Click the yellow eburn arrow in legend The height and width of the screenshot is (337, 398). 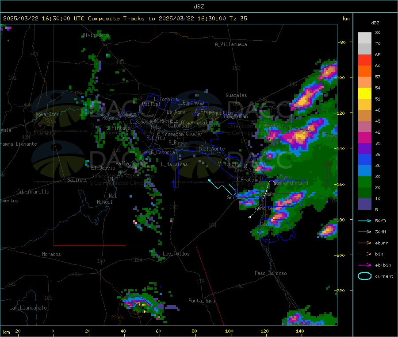coord(364,243)
